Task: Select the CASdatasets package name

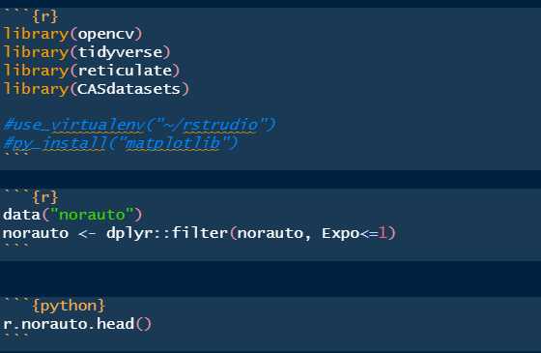Action: (129, 89)
